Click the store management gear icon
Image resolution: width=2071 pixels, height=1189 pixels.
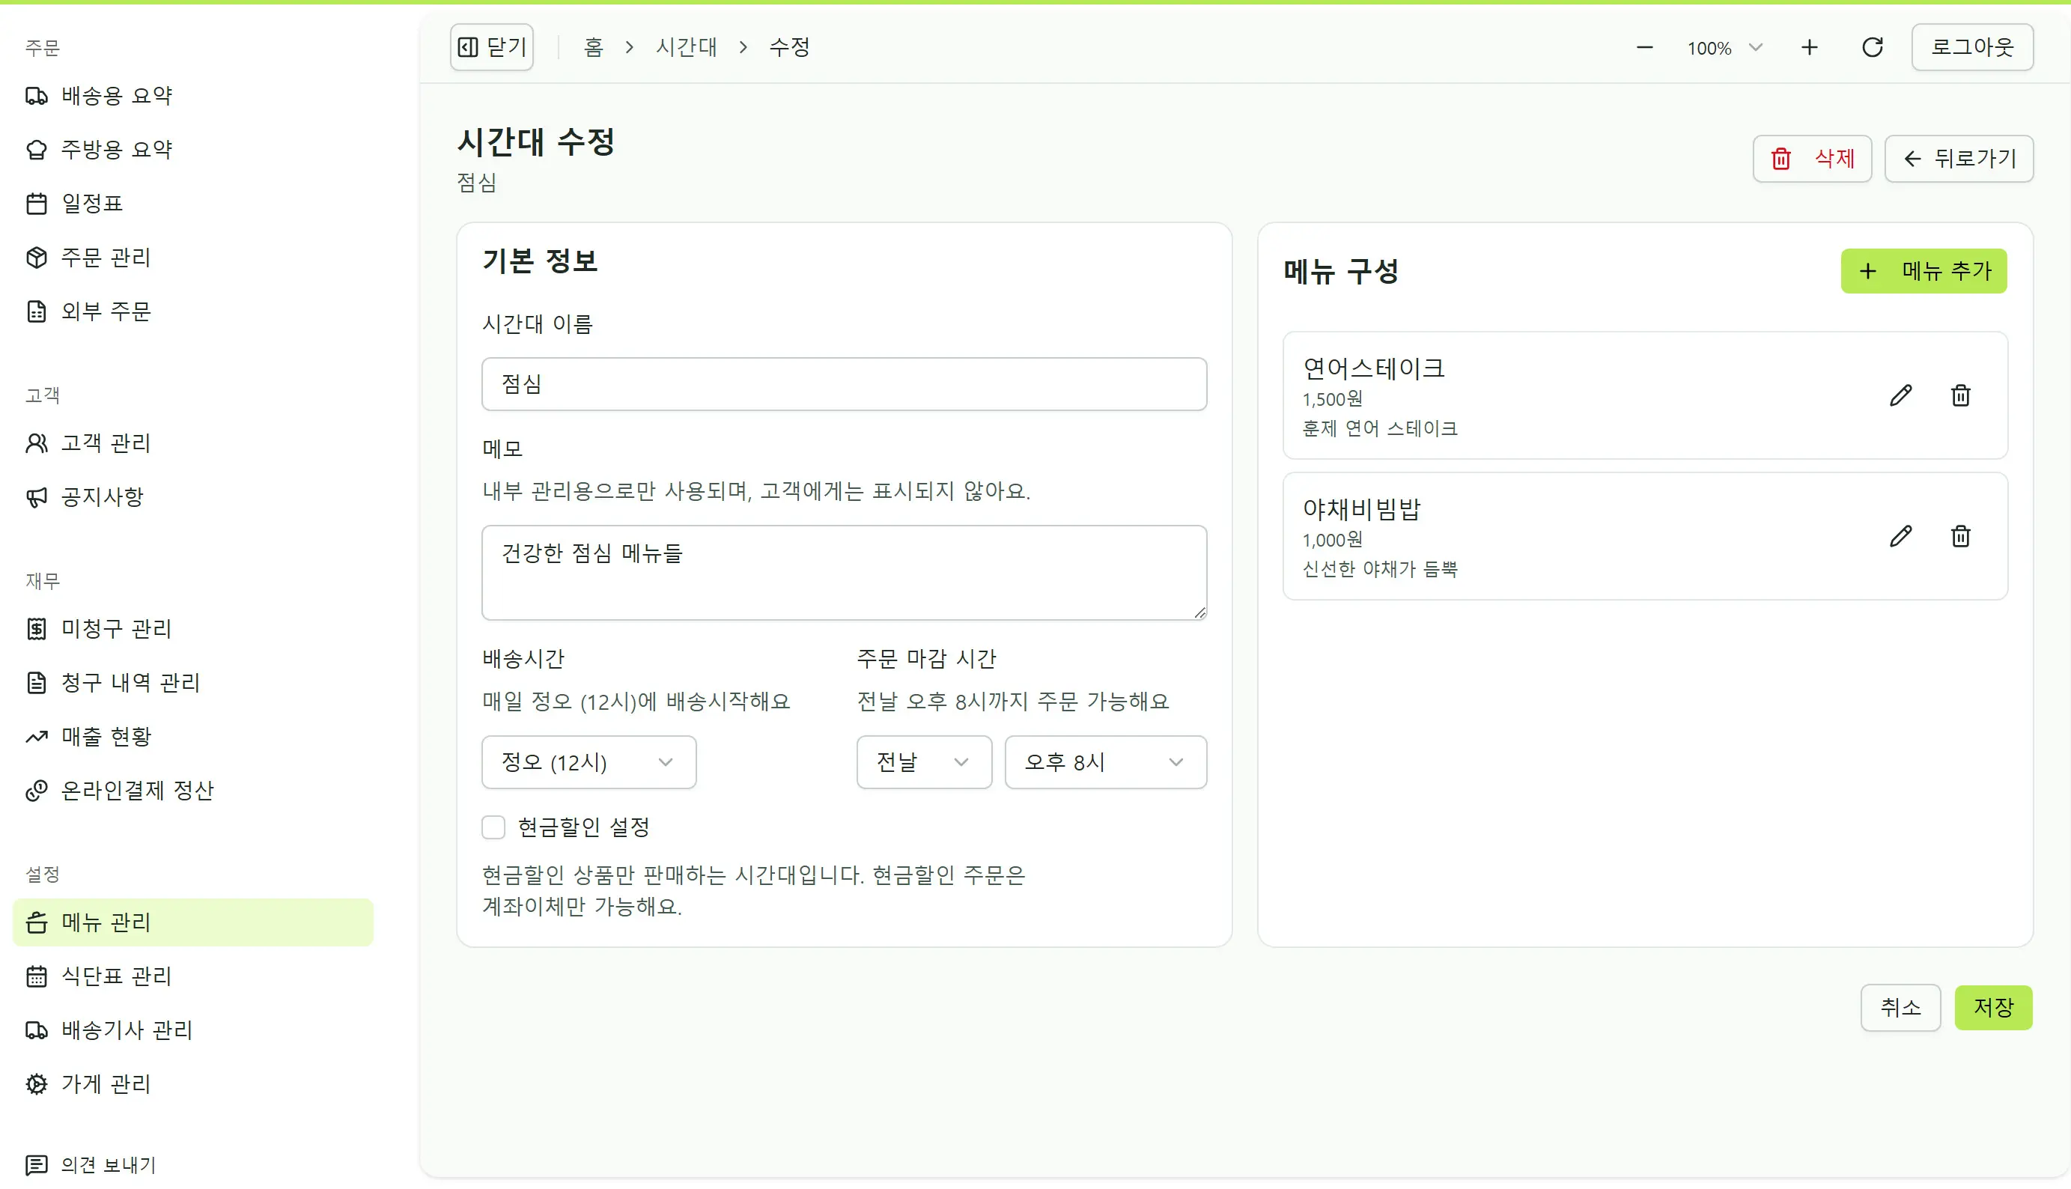tap(37, 1083)
